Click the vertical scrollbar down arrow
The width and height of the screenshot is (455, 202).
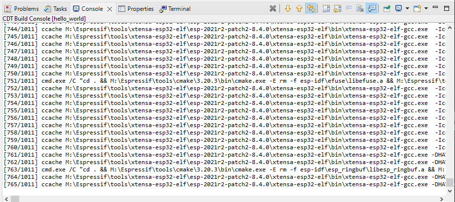tap(450, 190)
